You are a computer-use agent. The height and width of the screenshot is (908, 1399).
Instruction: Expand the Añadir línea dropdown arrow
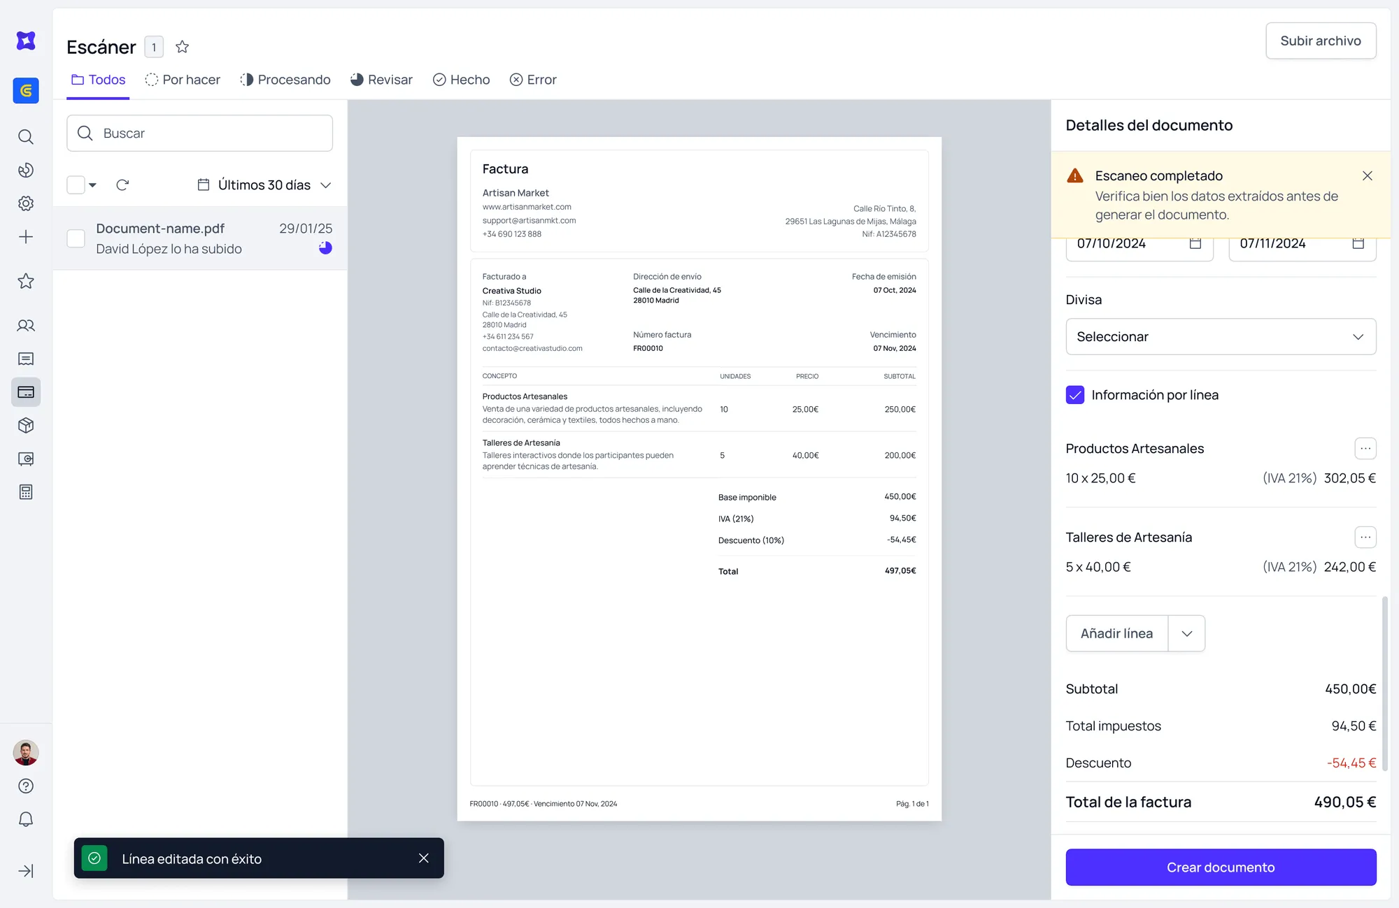(1187, 633)
